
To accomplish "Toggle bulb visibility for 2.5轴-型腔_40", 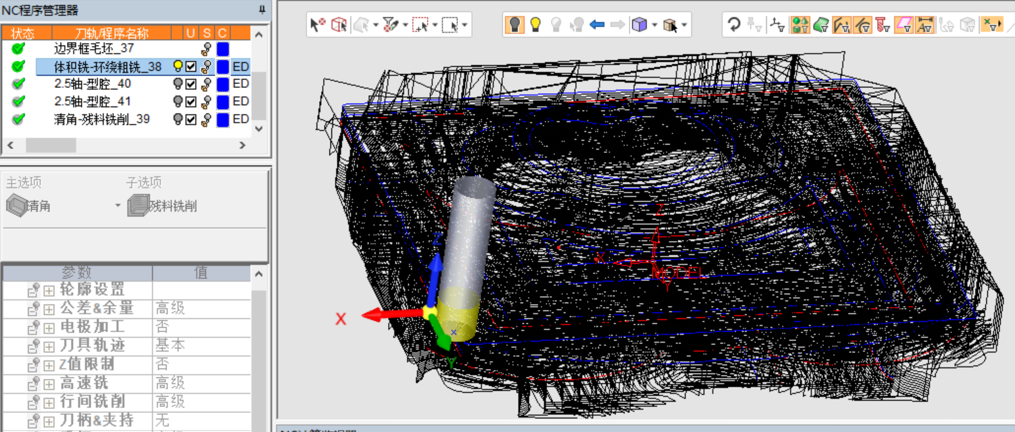I will point(177,84).
